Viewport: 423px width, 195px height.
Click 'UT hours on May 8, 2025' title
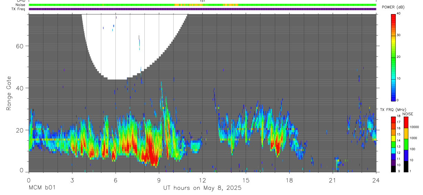tap(202, 188)
